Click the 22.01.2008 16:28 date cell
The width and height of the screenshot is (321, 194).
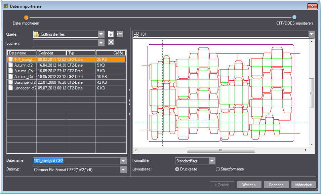51,82
